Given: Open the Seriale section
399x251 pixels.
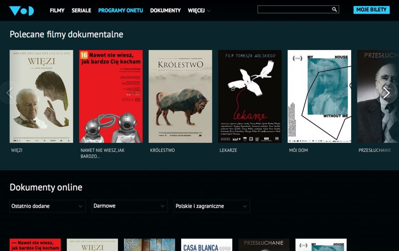Looking at the screenshot, I should tap(81, 11).
